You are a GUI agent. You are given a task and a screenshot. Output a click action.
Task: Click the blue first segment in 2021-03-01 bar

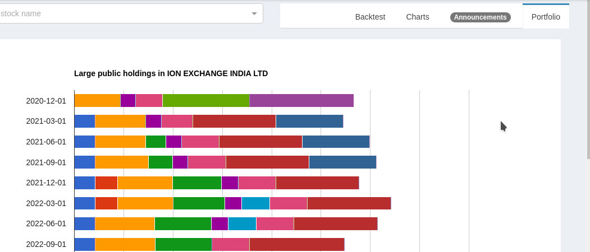tap(85, 122)
